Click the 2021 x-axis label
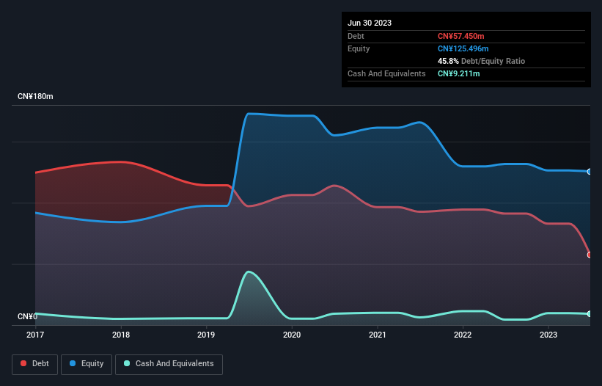This screenshot has width=602, height=386. pyautogui.click(x=378, y=335)
